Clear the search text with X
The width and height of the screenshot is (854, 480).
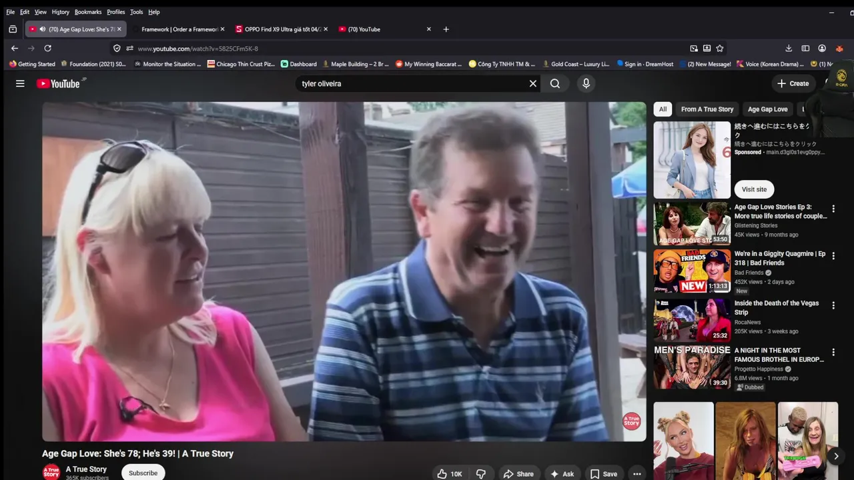pyautogui.click(x=533, y=83)
